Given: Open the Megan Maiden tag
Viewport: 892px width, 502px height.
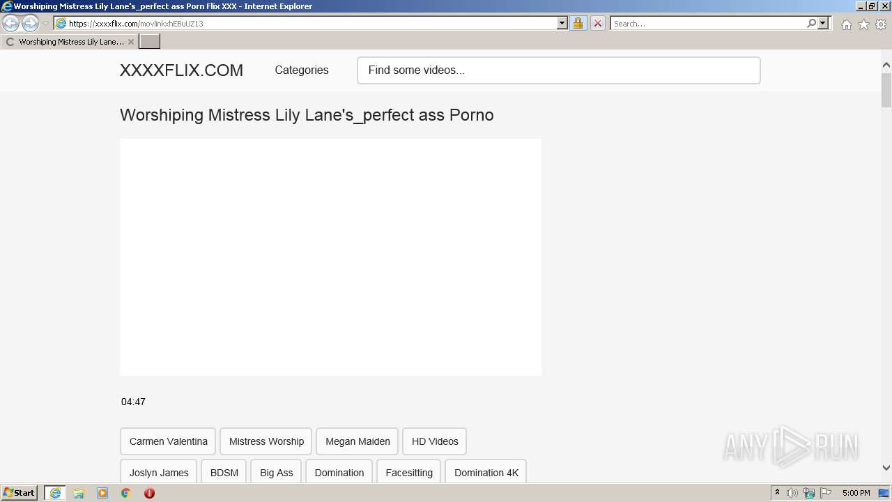Looking at the screenshot, I should point(357,441).
